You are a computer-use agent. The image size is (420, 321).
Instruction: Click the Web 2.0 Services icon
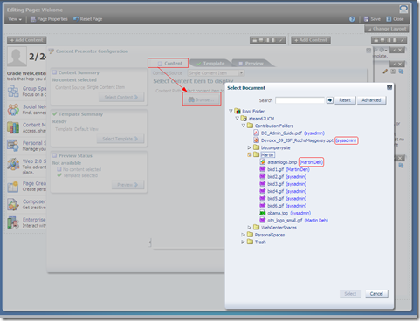point(13,164)
